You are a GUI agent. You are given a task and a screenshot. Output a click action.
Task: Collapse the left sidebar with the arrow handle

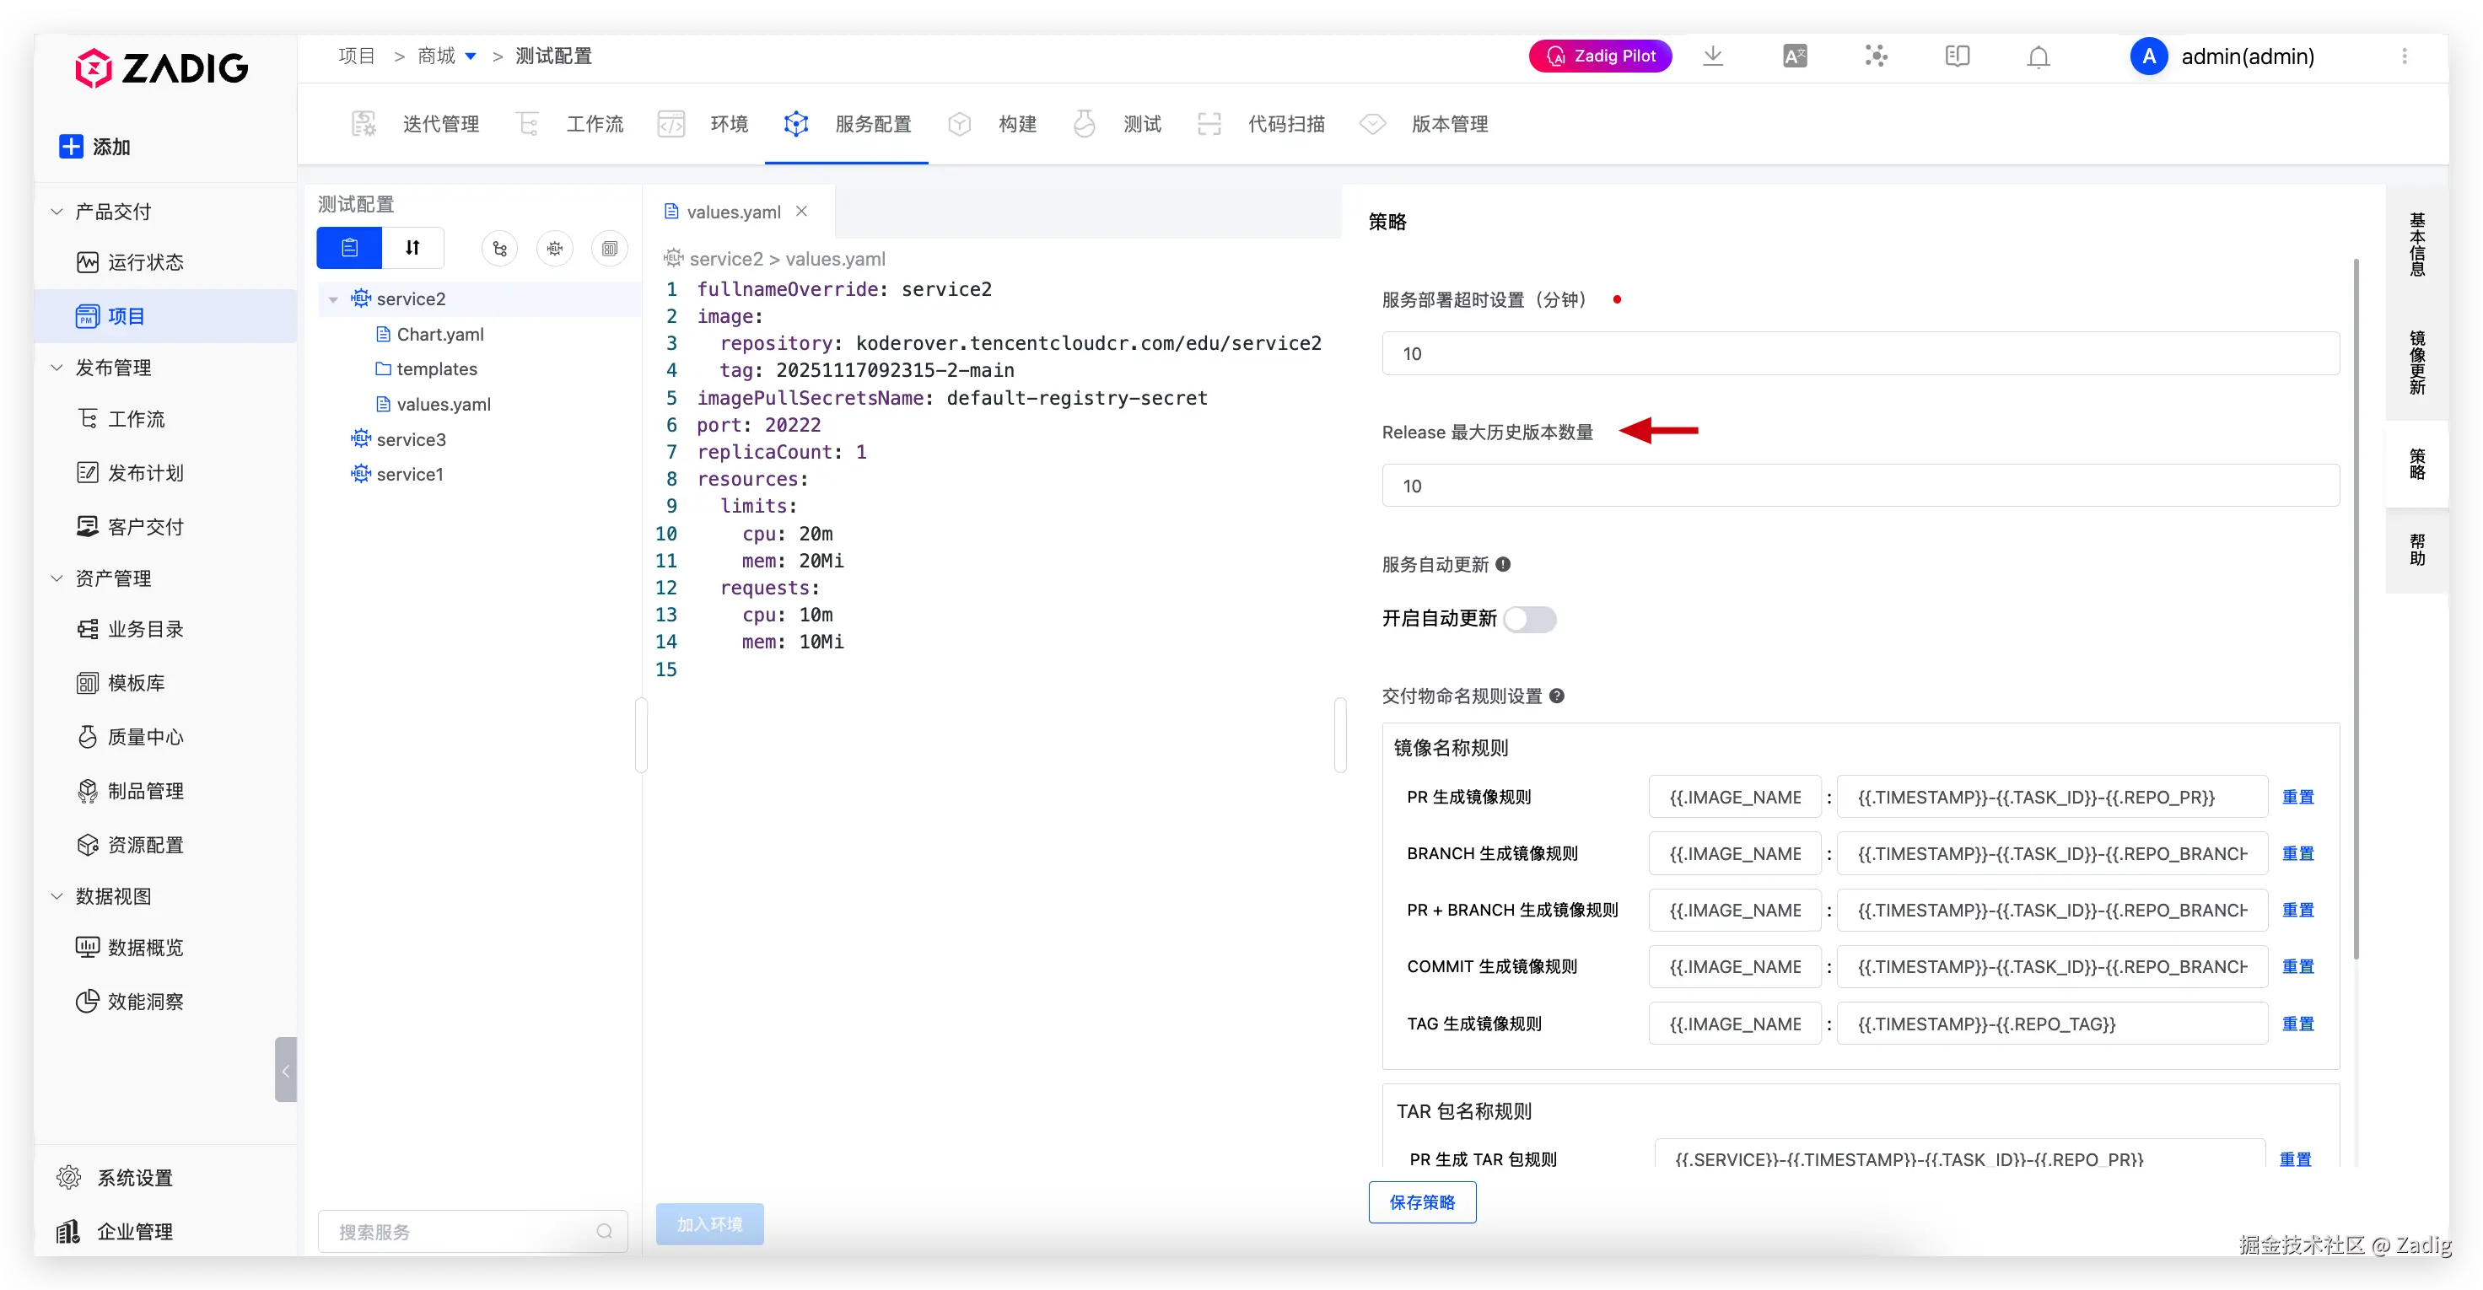(x=285, y=1069)
